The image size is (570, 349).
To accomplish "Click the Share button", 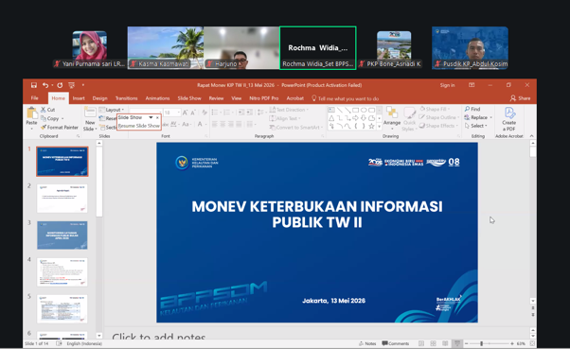I will coord(520,98).
